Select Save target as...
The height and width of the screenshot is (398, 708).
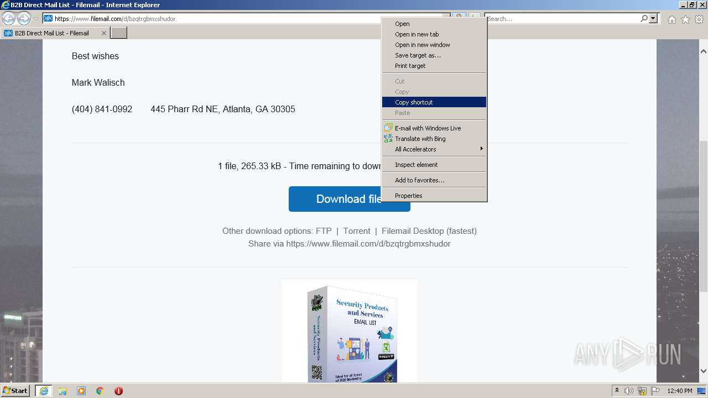click(x=434, y=55)
